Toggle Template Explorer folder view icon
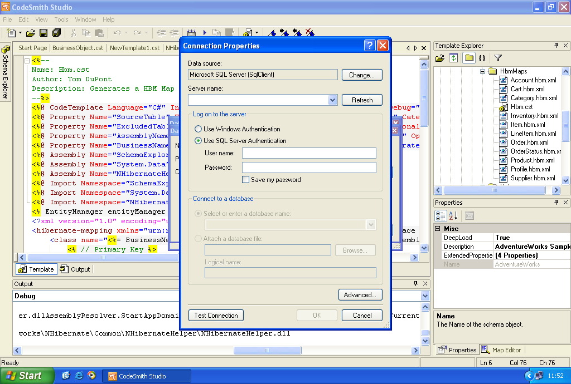The width and height of the screenshot is (571, 384). coord(469,58)
